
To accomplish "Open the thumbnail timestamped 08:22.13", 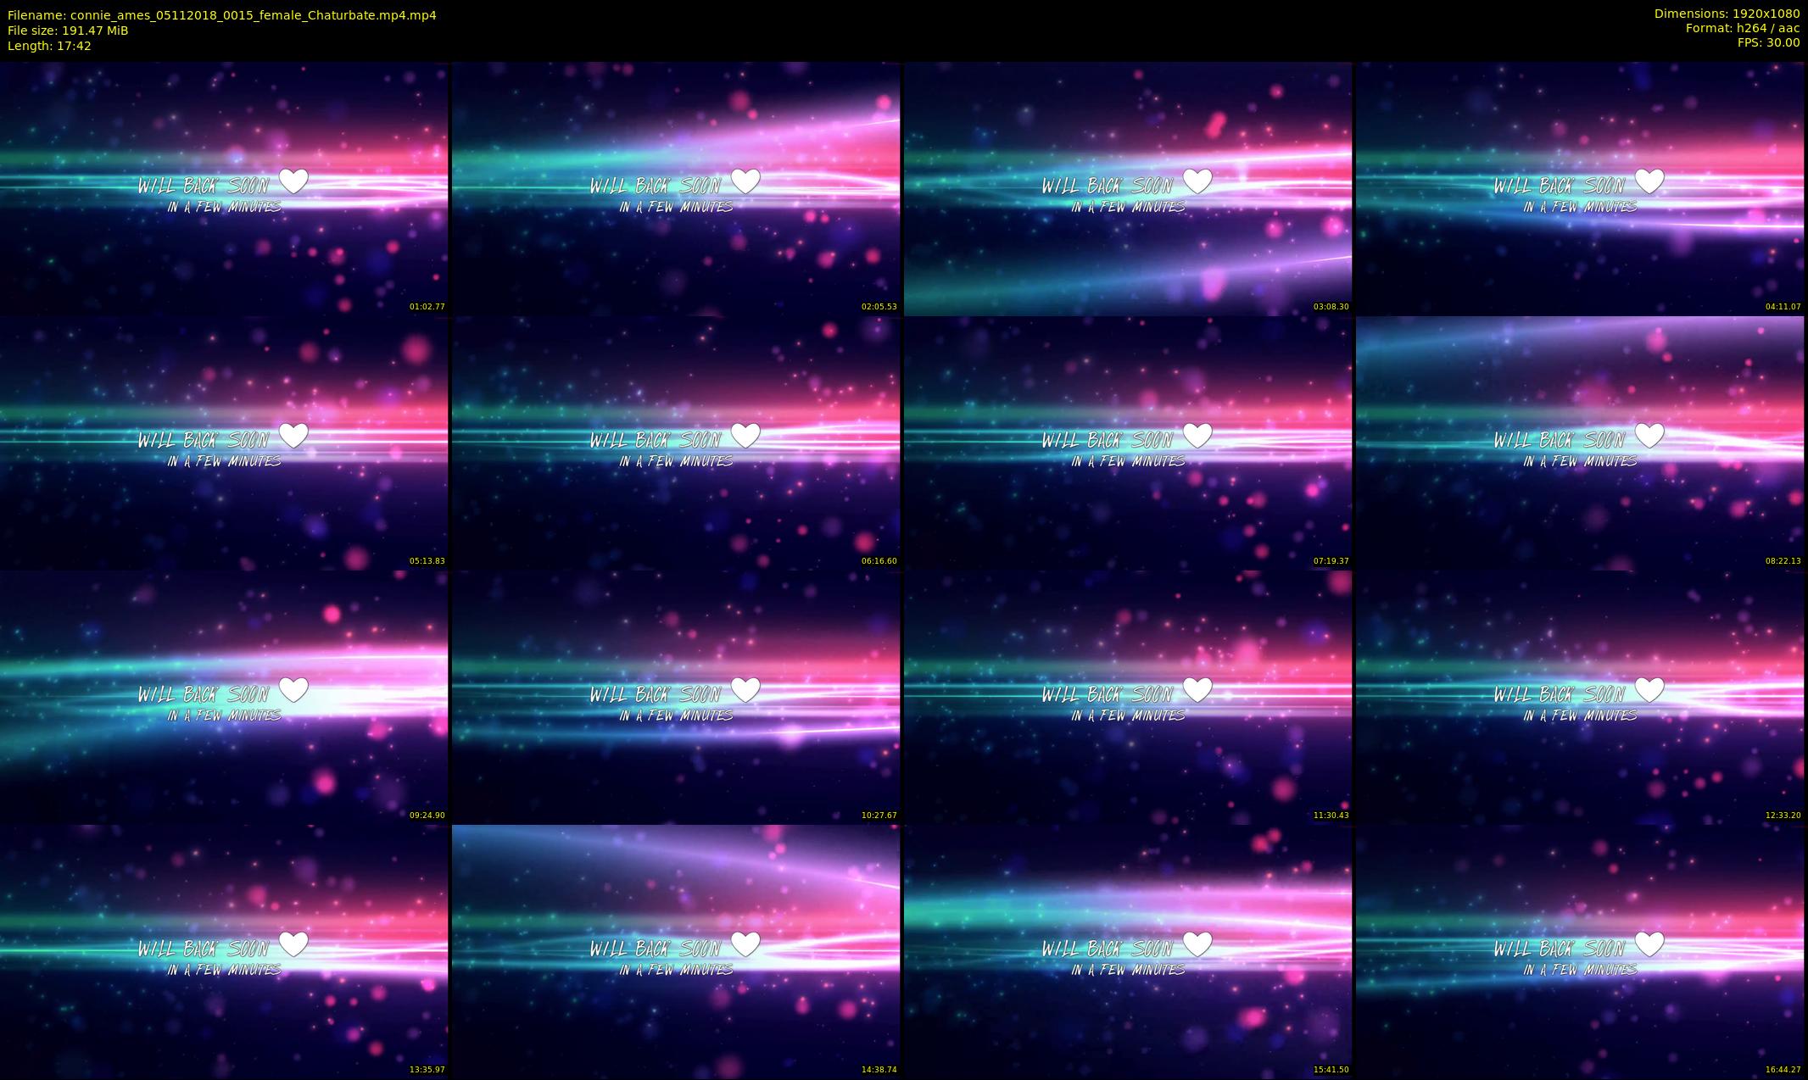I will [1580, 443].
